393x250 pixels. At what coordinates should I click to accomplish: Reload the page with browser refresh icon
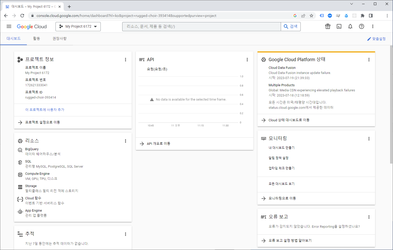[x=22, y=16]
